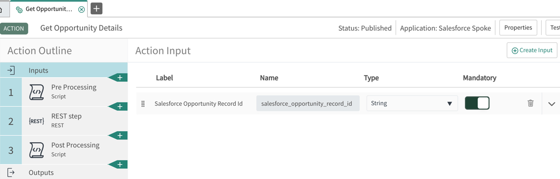Click the Name column header

[269, 78]
